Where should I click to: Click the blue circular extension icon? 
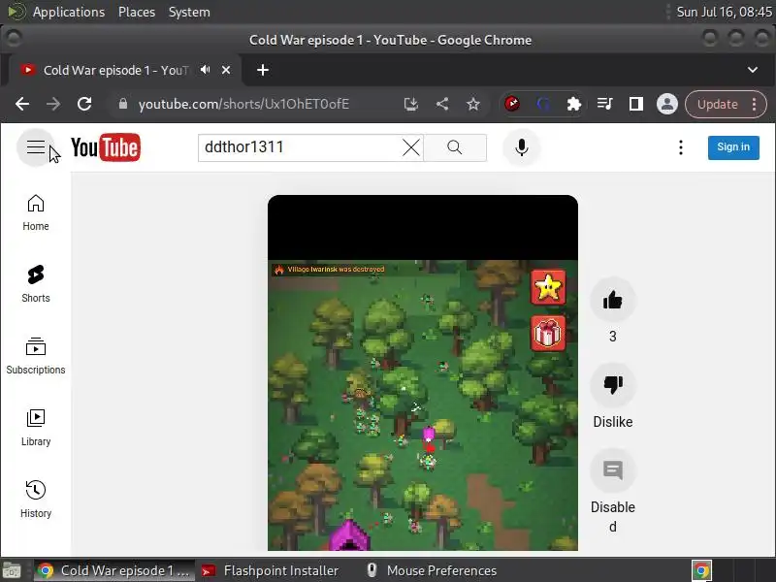(x=543, y=104)
